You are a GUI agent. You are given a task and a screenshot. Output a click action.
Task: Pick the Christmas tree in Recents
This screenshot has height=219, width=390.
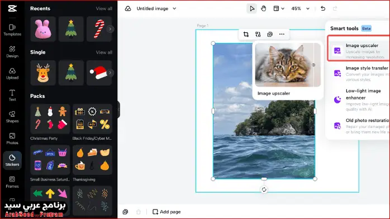click(71, 29)
